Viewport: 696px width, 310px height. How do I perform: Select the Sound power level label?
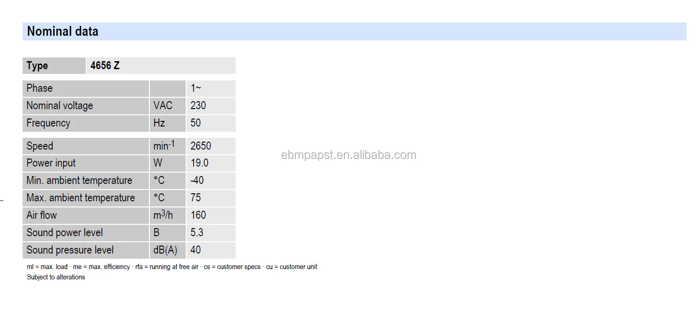click(65, 233)
